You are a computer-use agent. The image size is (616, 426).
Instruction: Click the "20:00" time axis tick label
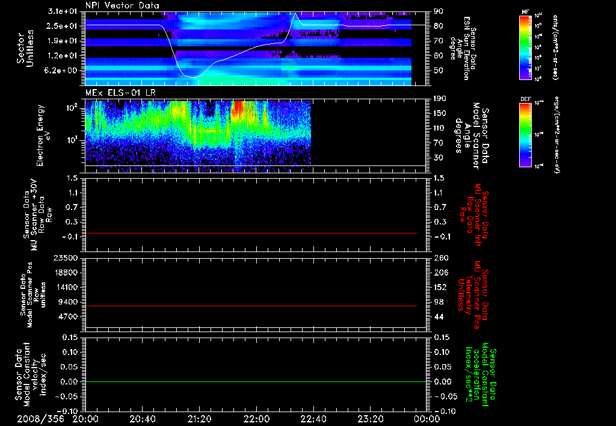pyautogui.click(x=85, y=419)
